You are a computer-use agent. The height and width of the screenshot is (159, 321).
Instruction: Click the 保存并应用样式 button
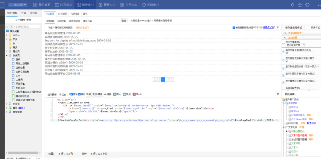tap(293, 27)
